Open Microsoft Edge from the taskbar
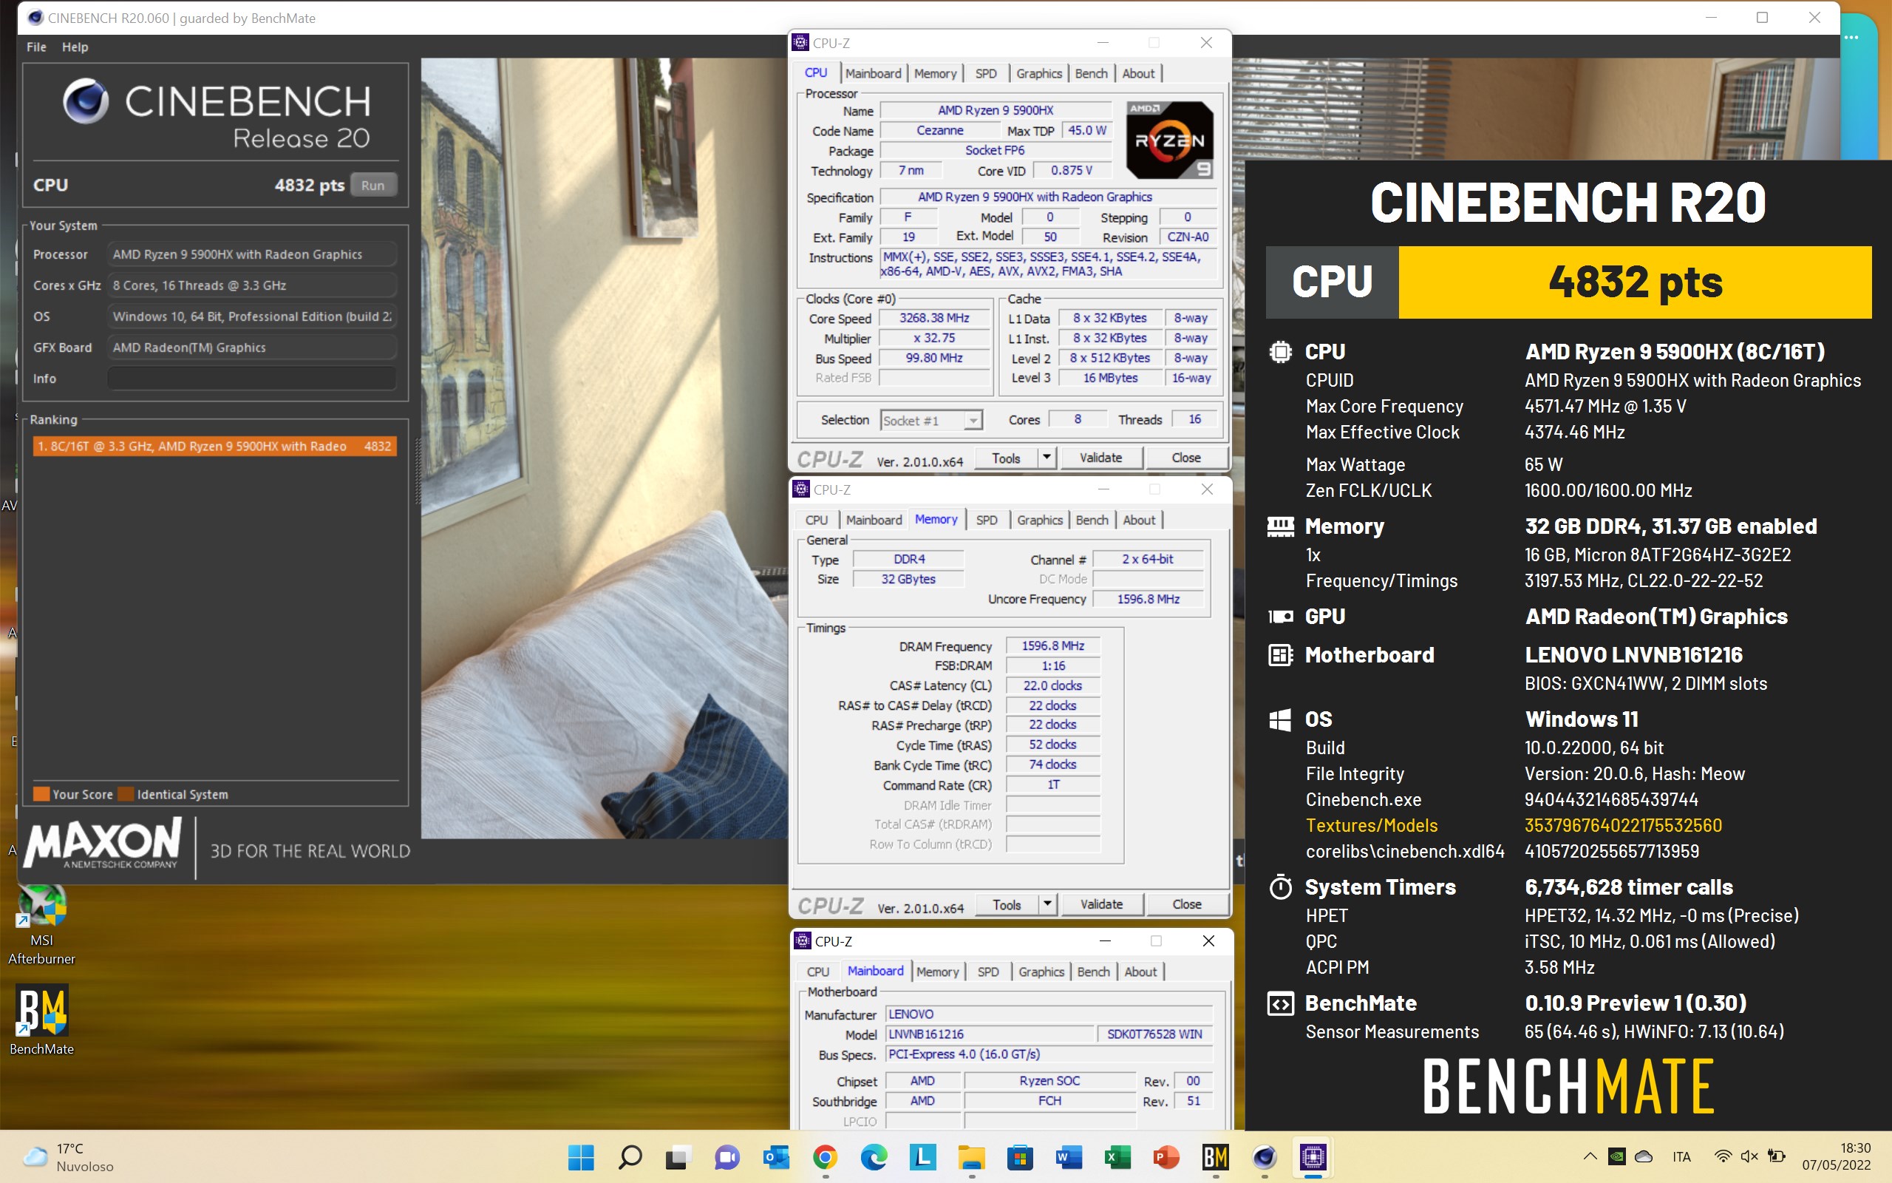 (874, 1156)
